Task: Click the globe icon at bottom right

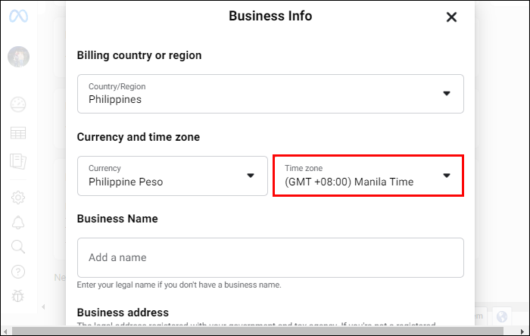Action: (502, 317)
